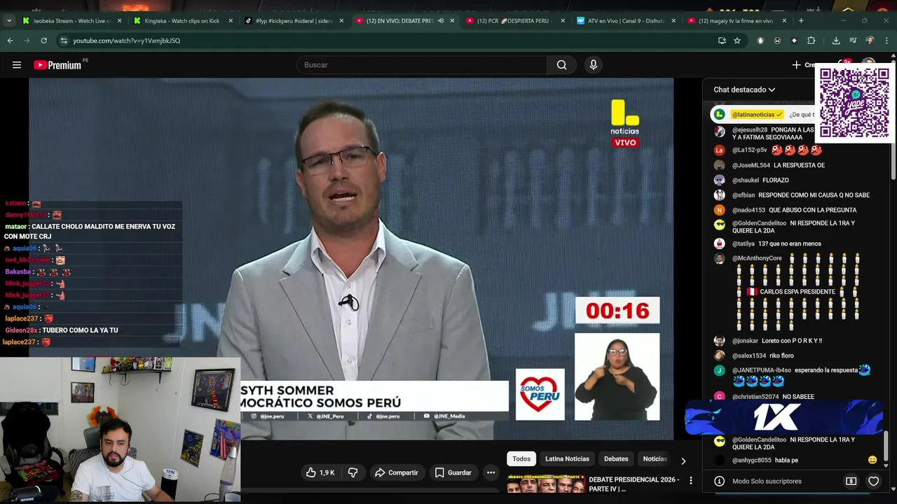Open the subscribers-only mode info icon
Image resolution: width=897 pixels, height=504 pixels.
point(719,481)
